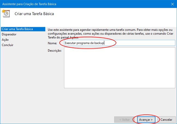Jump to the Concluir step
177x124 pixels.
(x=8, y=45)
